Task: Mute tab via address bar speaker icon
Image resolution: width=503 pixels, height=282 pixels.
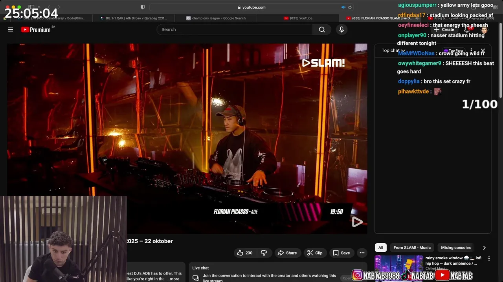Action: (343, 7)
